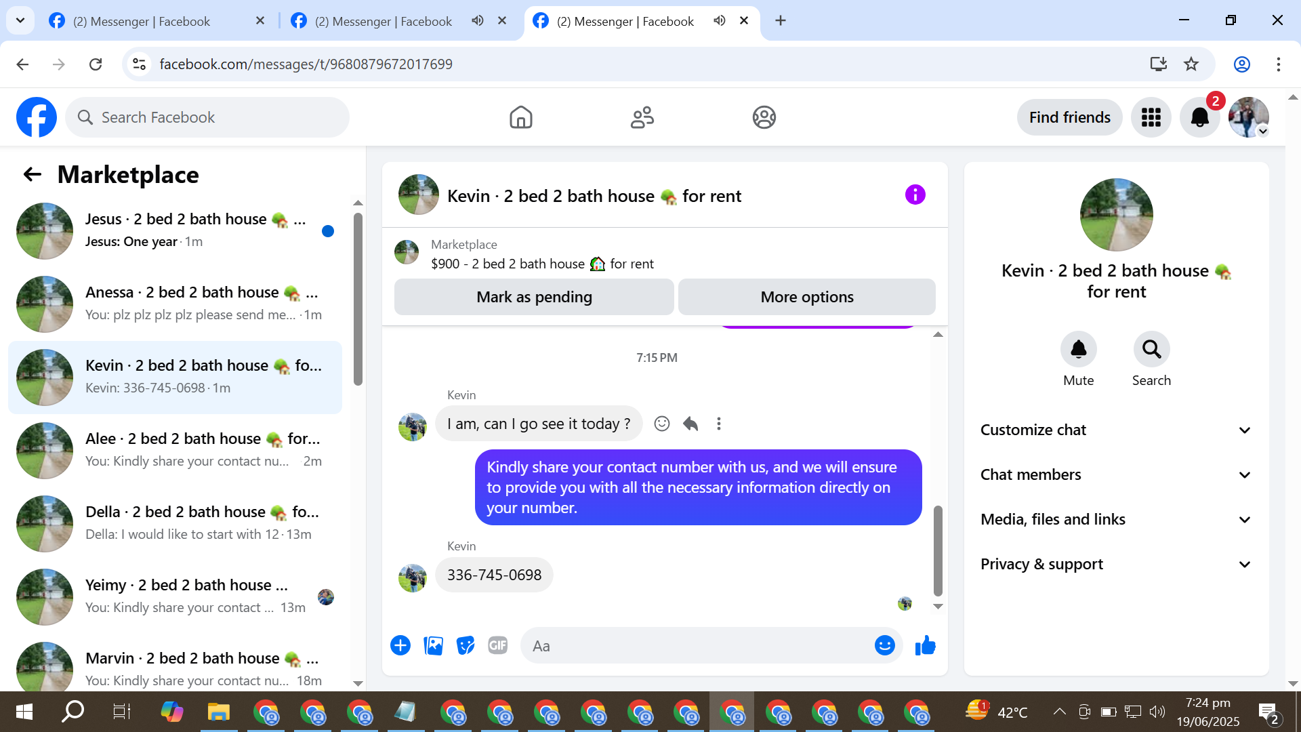Expand Customize chat section
Image resolution: width=1301 pixels, height=732 pixels.
1116,430
